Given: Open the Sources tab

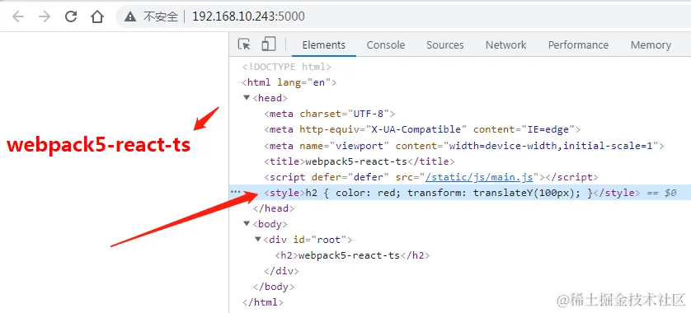Looking at the screenshot, I should tap(445, 45).
